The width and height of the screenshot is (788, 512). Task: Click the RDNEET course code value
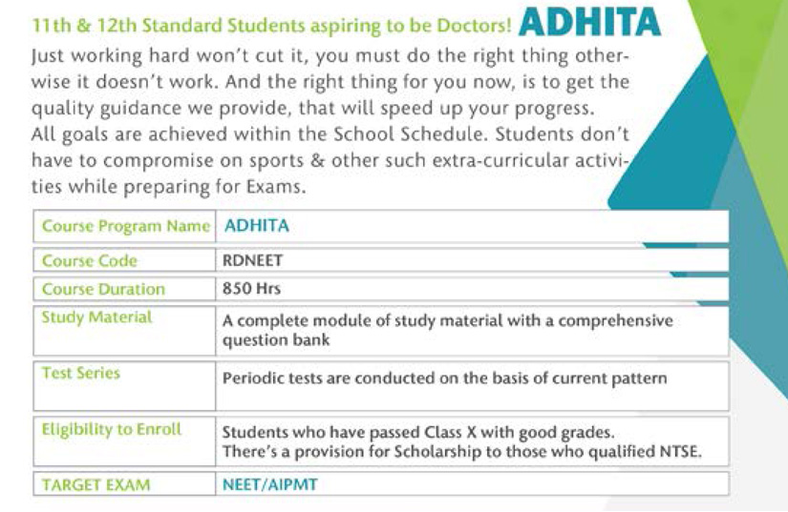(x=253, y=260)
